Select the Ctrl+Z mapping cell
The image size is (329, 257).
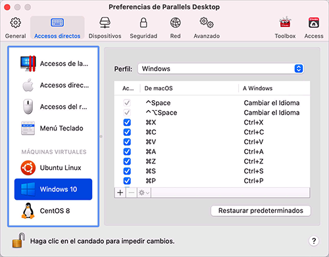pos(253,161)
